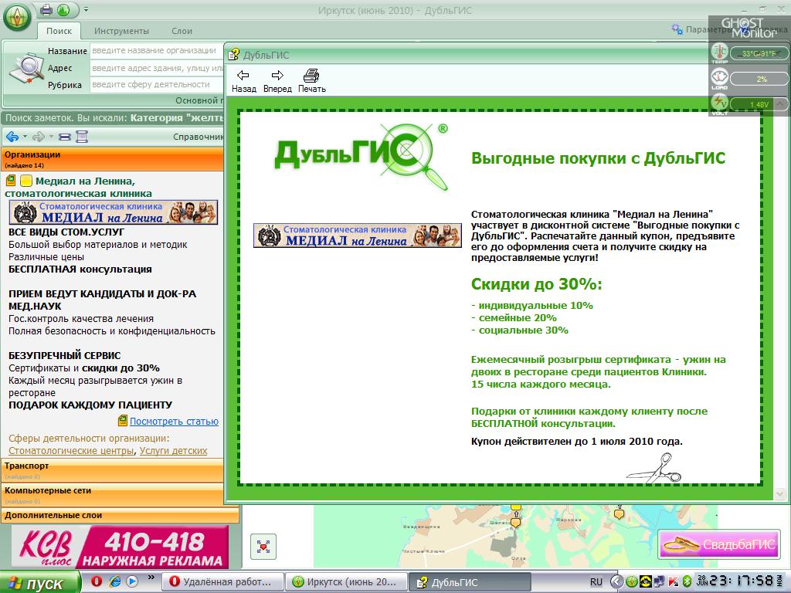This screenshot has width=791, height=593.
Task: Open the quick access toolbar customize arrow
Action: 87,9
